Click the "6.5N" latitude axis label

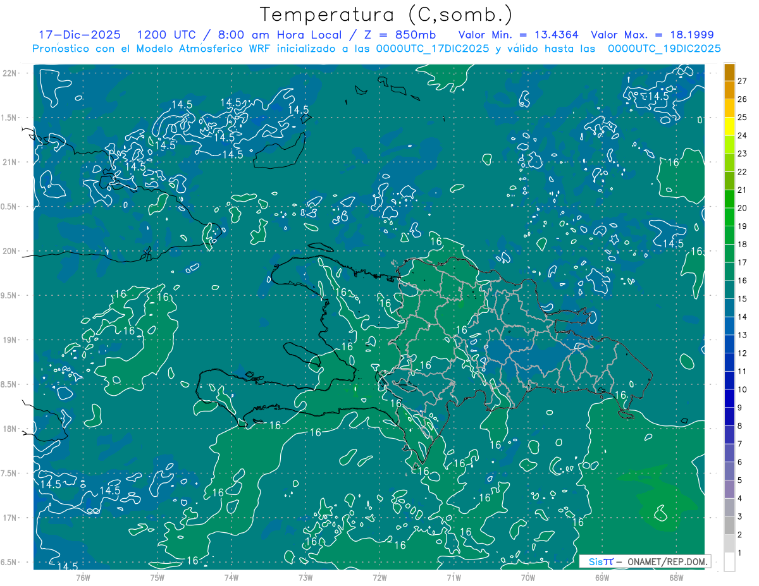pyautogui.click(x=9, y=562)
